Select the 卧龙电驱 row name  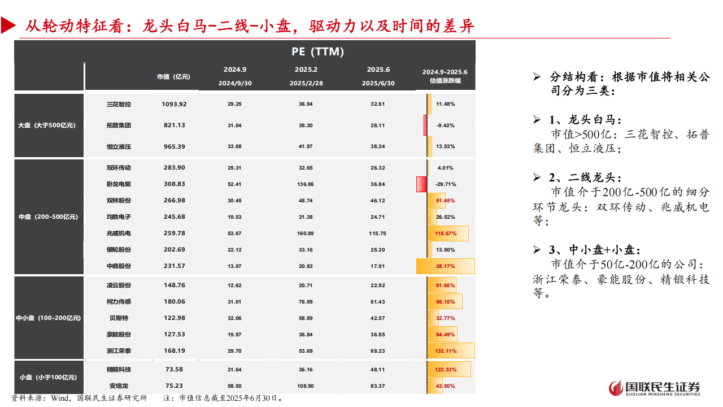click(x=119, y=184)
